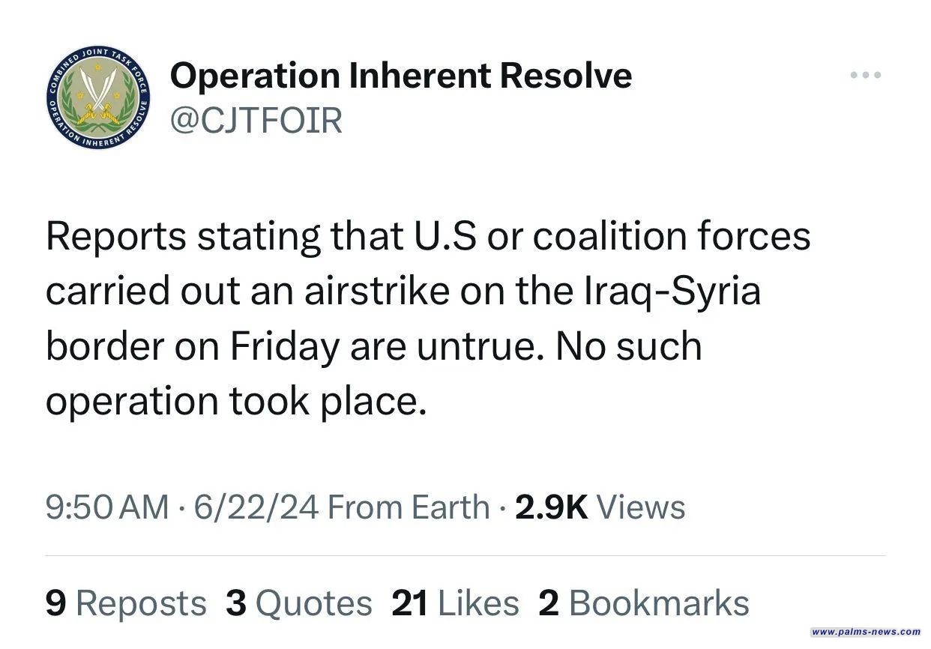This screenshot has height=649, width=931.
Task: Click the 9:50 AM timestamp
Action: pos(107,507)
